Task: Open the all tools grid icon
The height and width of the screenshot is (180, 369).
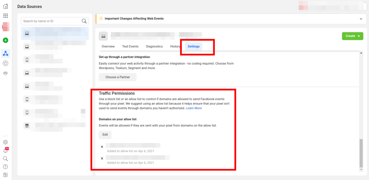Action: click(5, 16)
